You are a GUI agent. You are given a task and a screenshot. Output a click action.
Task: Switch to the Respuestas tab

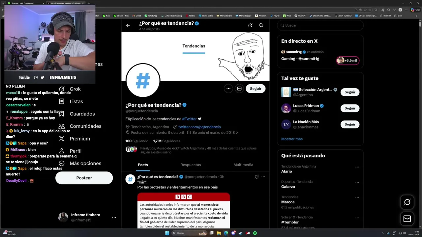tap(191, 165)
